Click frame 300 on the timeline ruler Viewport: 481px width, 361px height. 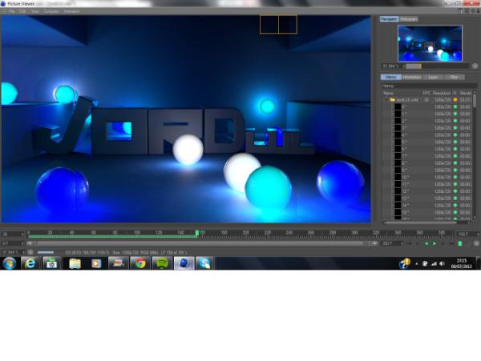coord(354,233)
